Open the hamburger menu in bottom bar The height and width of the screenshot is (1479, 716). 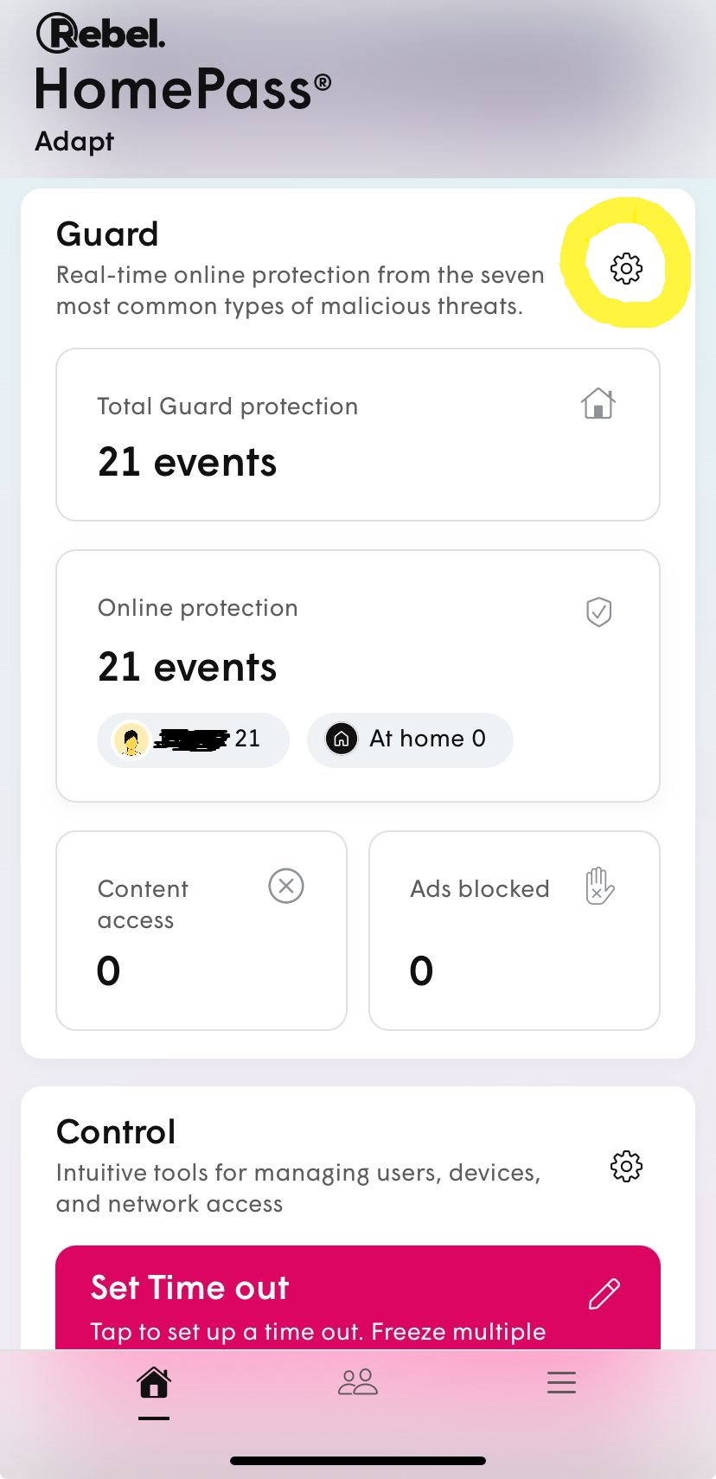click(x=561, y=1382)
